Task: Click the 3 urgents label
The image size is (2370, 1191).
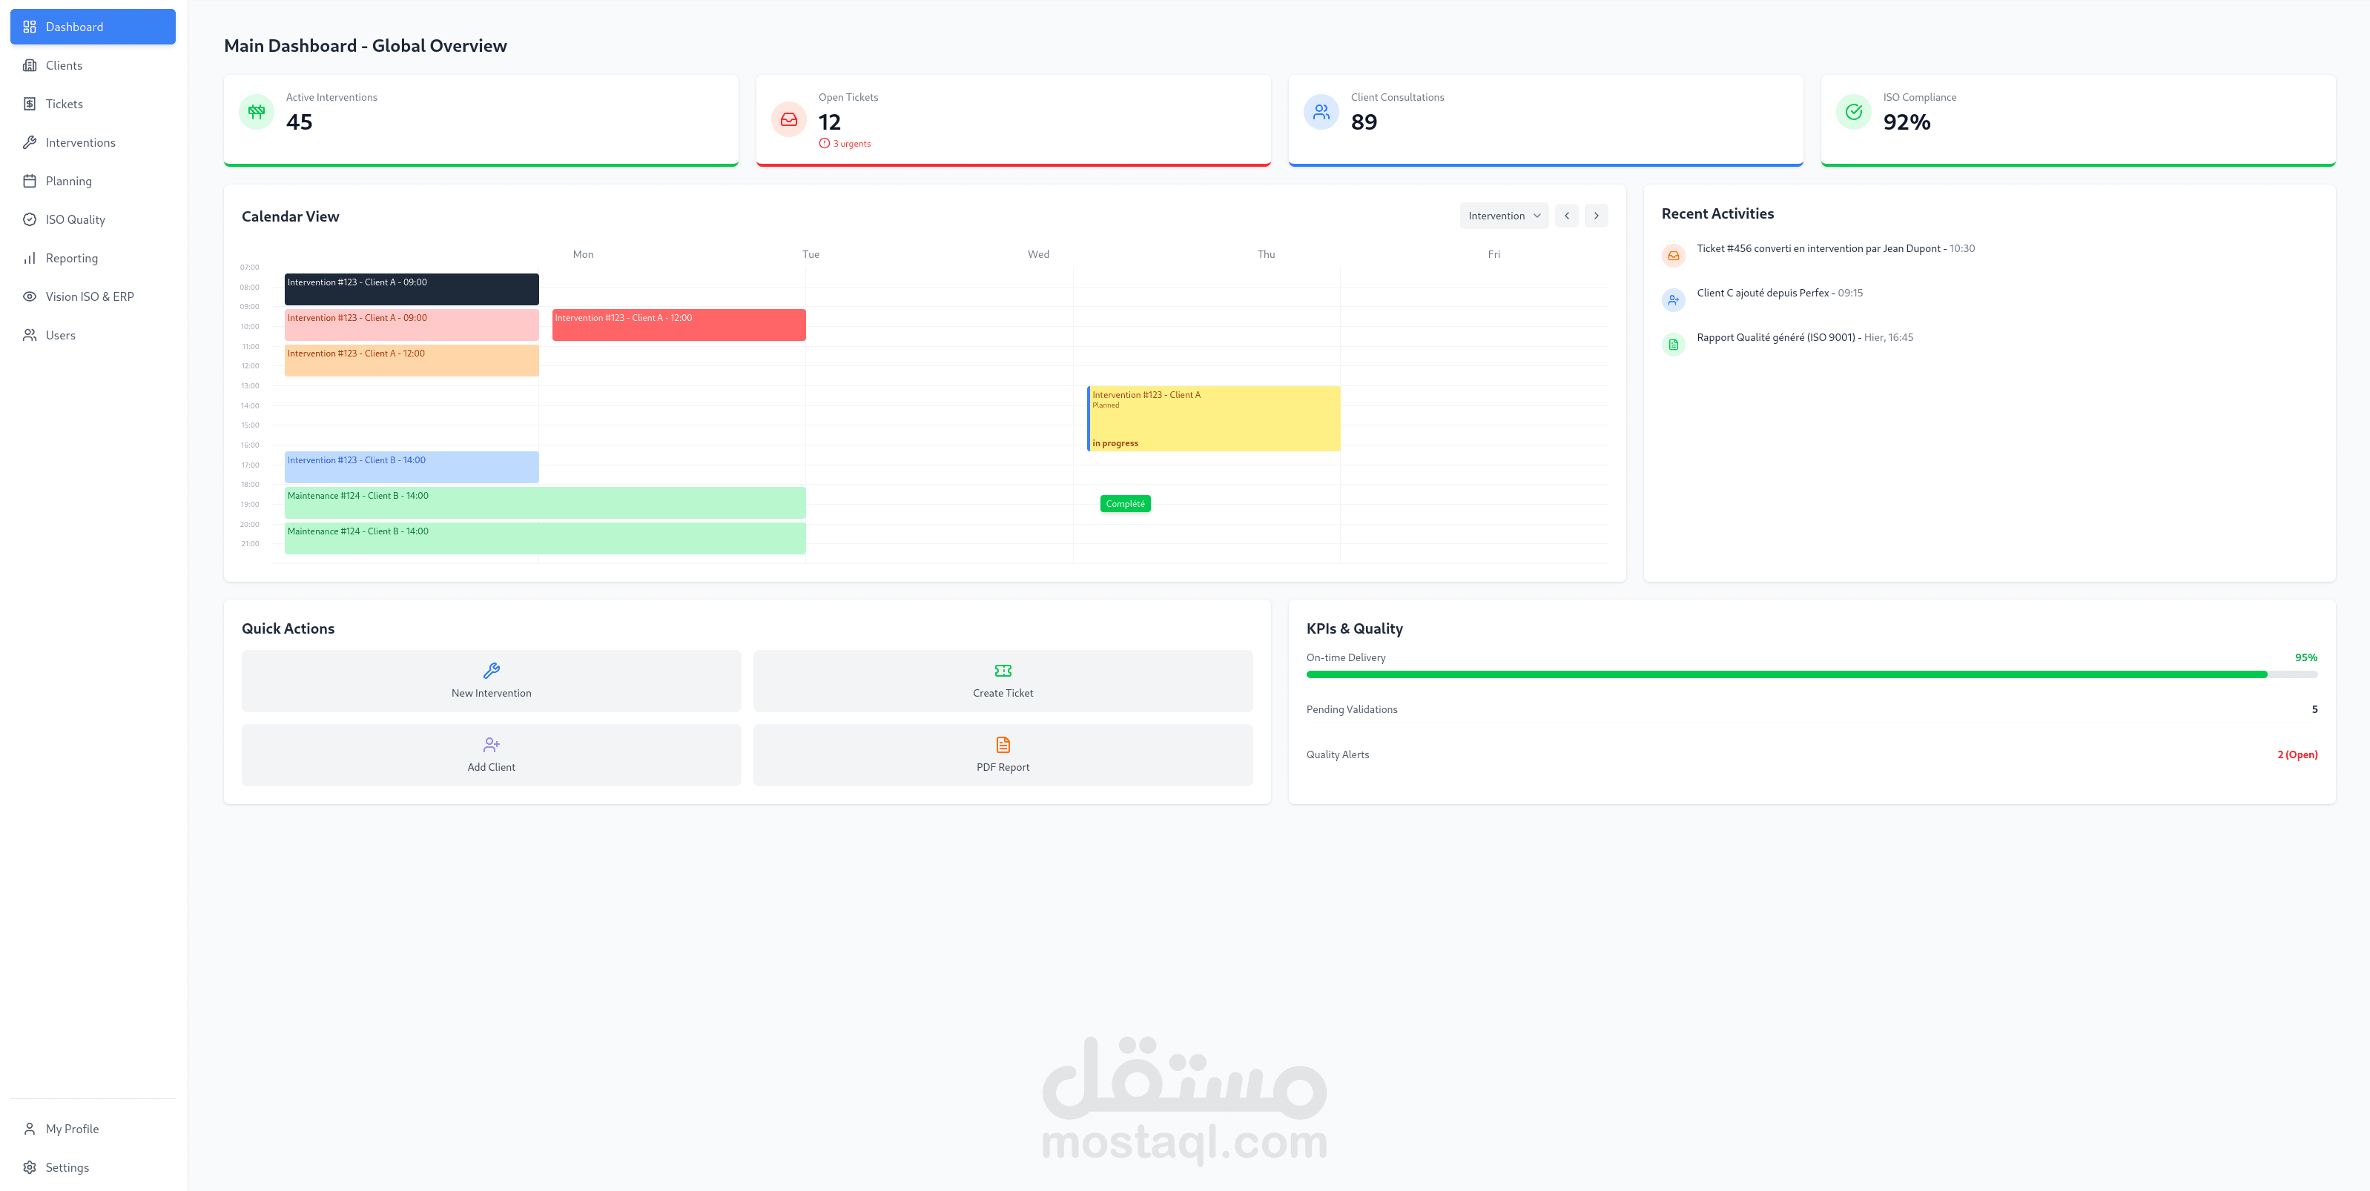Action: coord(852,144)
